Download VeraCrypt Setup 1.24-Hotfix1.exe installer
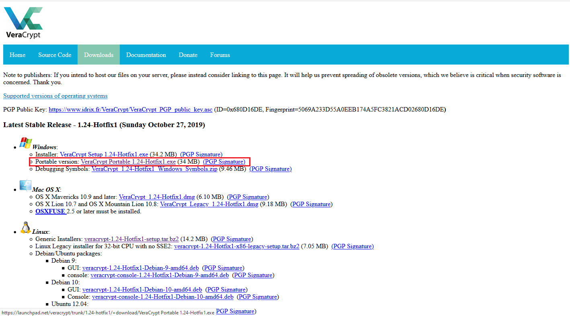Image resolution: width=570 pixels, height=316 pixels. coord(104,154)
